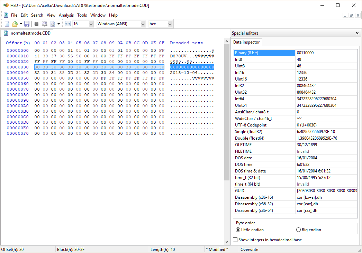Select Big endian byte order
362x253 pixels.
308,230
